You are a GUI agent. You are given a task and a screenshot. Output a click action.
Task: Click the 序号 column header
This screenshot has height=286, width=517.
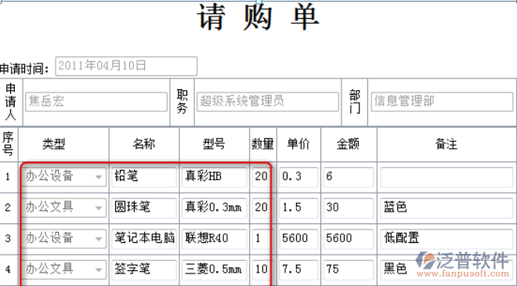[x=9, y=144]
